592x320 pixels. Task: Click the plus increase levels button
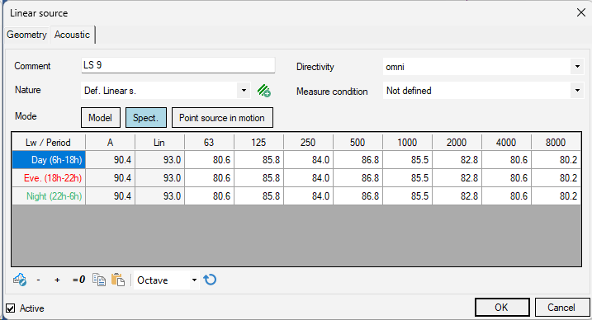(x=57, y=280)
